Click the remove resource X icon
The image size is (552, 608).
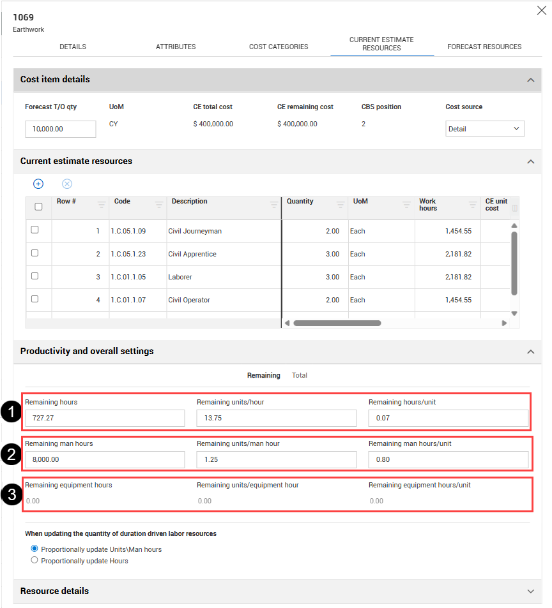tap(67, 184)
